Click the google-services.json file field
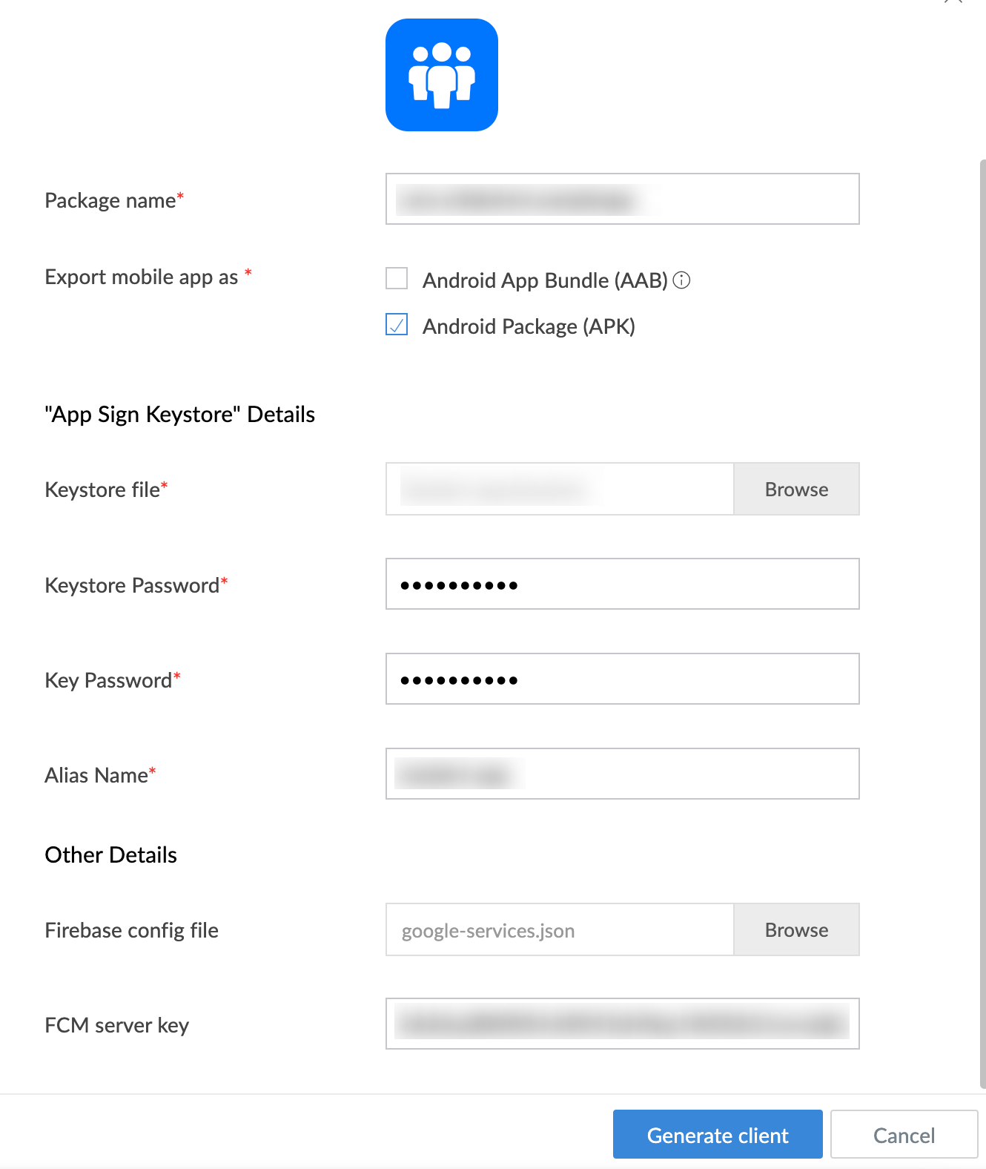The image size is (986, 1169). 560,929
